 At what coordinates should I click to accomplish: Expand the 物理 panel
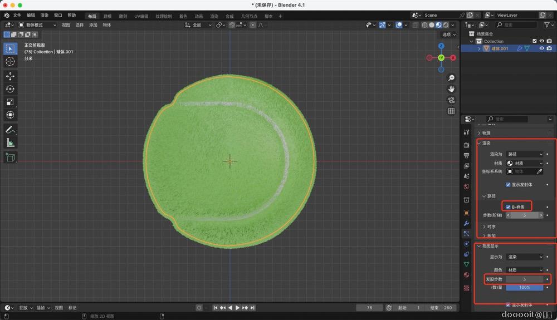486,133
